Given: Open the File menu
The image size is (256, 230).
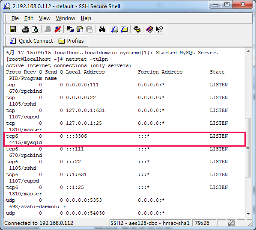Looking at the screenshot, I should [x=15, y=18].
